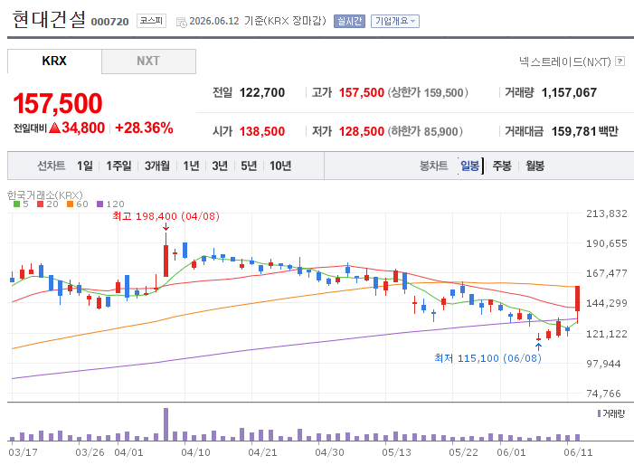The width and height of the screenshot is (634, 465).
Task: Click the opening price 138,500
Action: [x=262, y=131]
